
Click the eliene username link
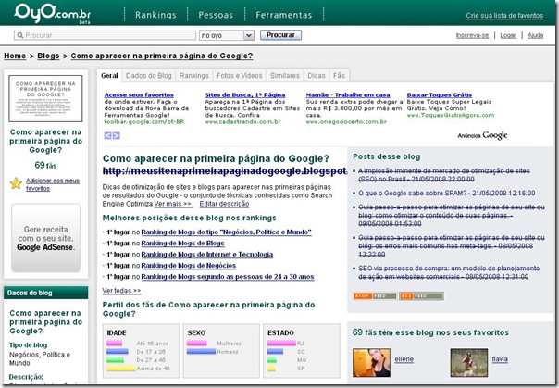coord(404,359)
